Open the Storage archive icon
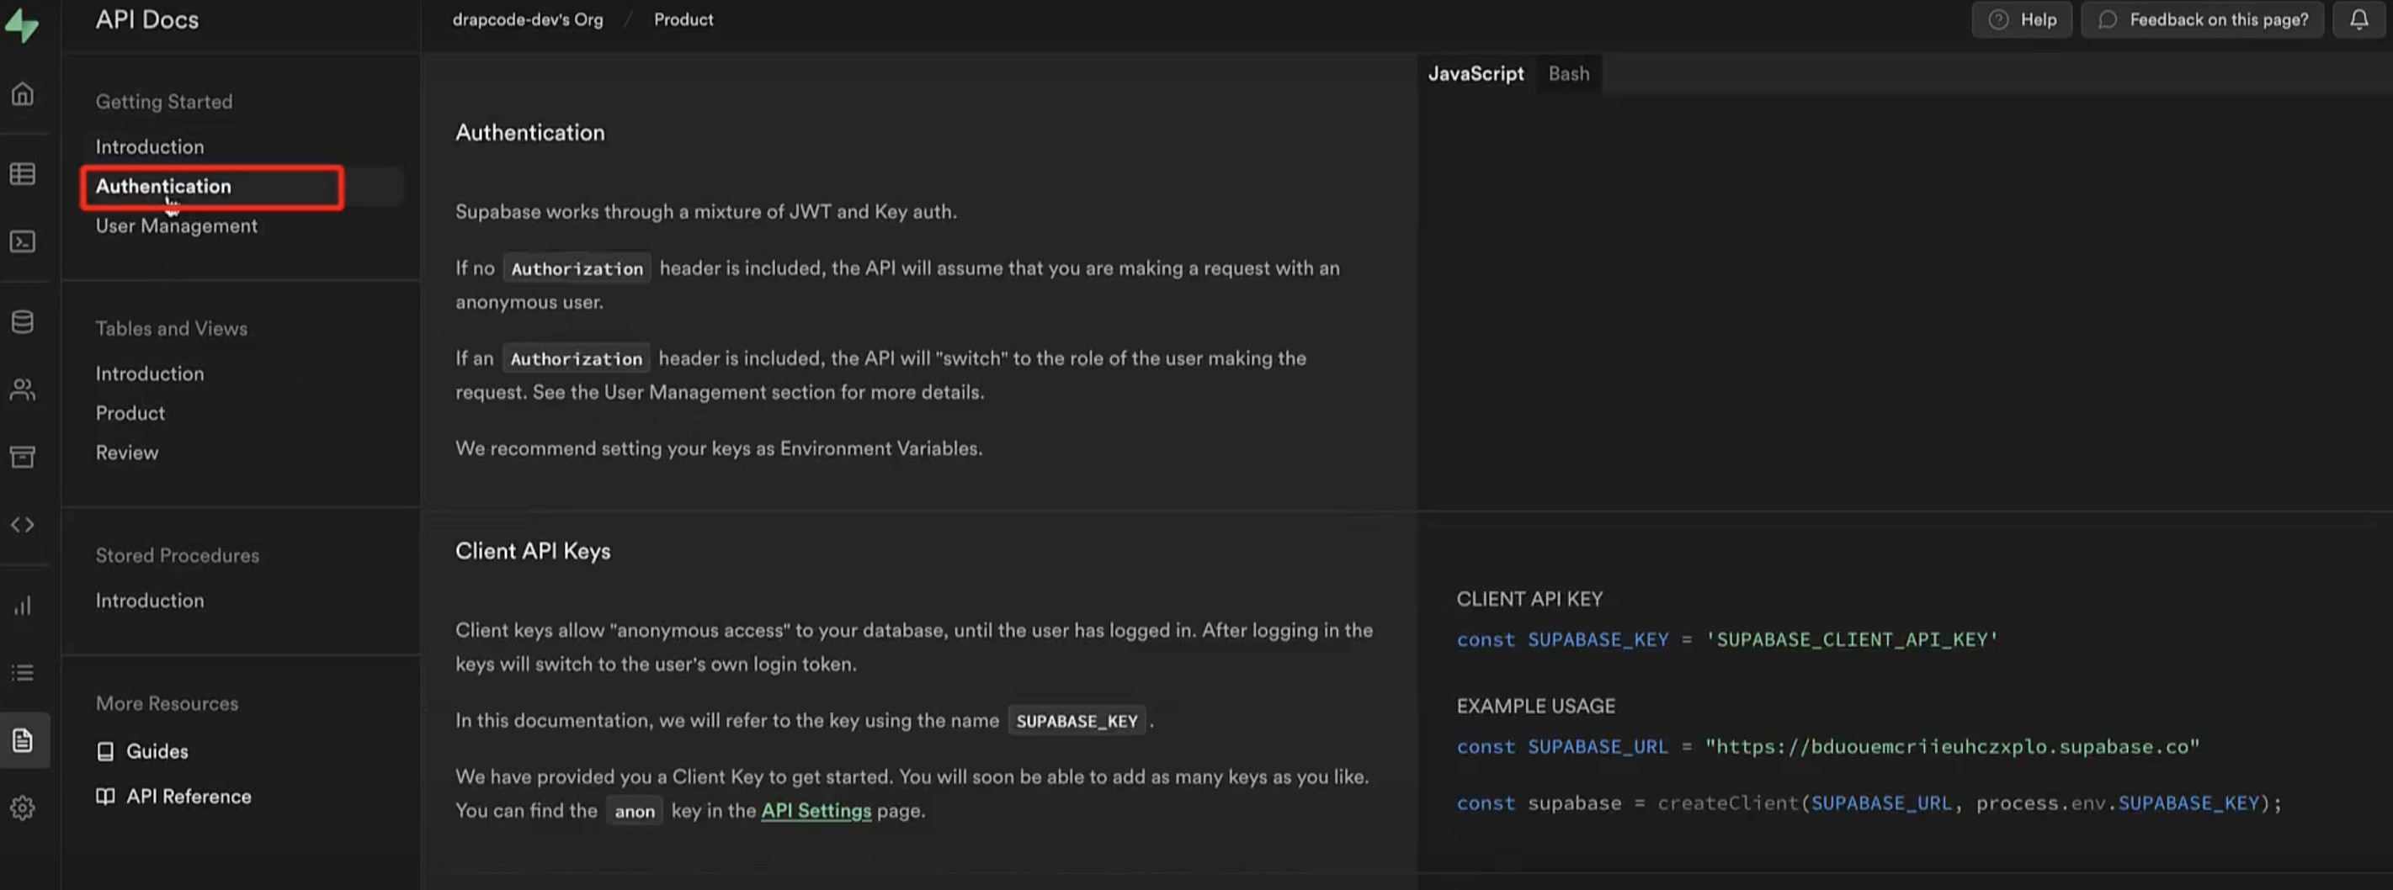This screenshot has height=890, width=2393. (x=22, y=457)
